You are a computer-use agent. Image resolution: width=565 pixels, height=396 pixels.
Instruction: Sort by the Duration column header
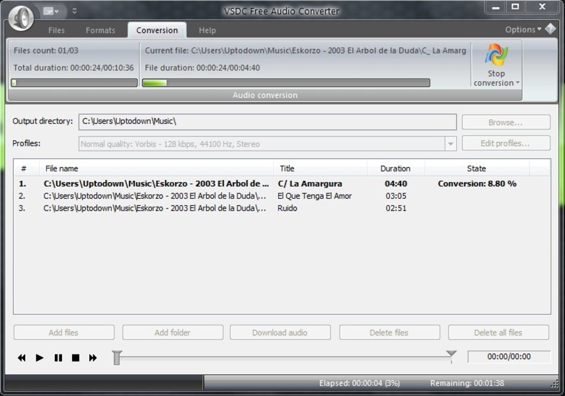(x=396, y=168)
